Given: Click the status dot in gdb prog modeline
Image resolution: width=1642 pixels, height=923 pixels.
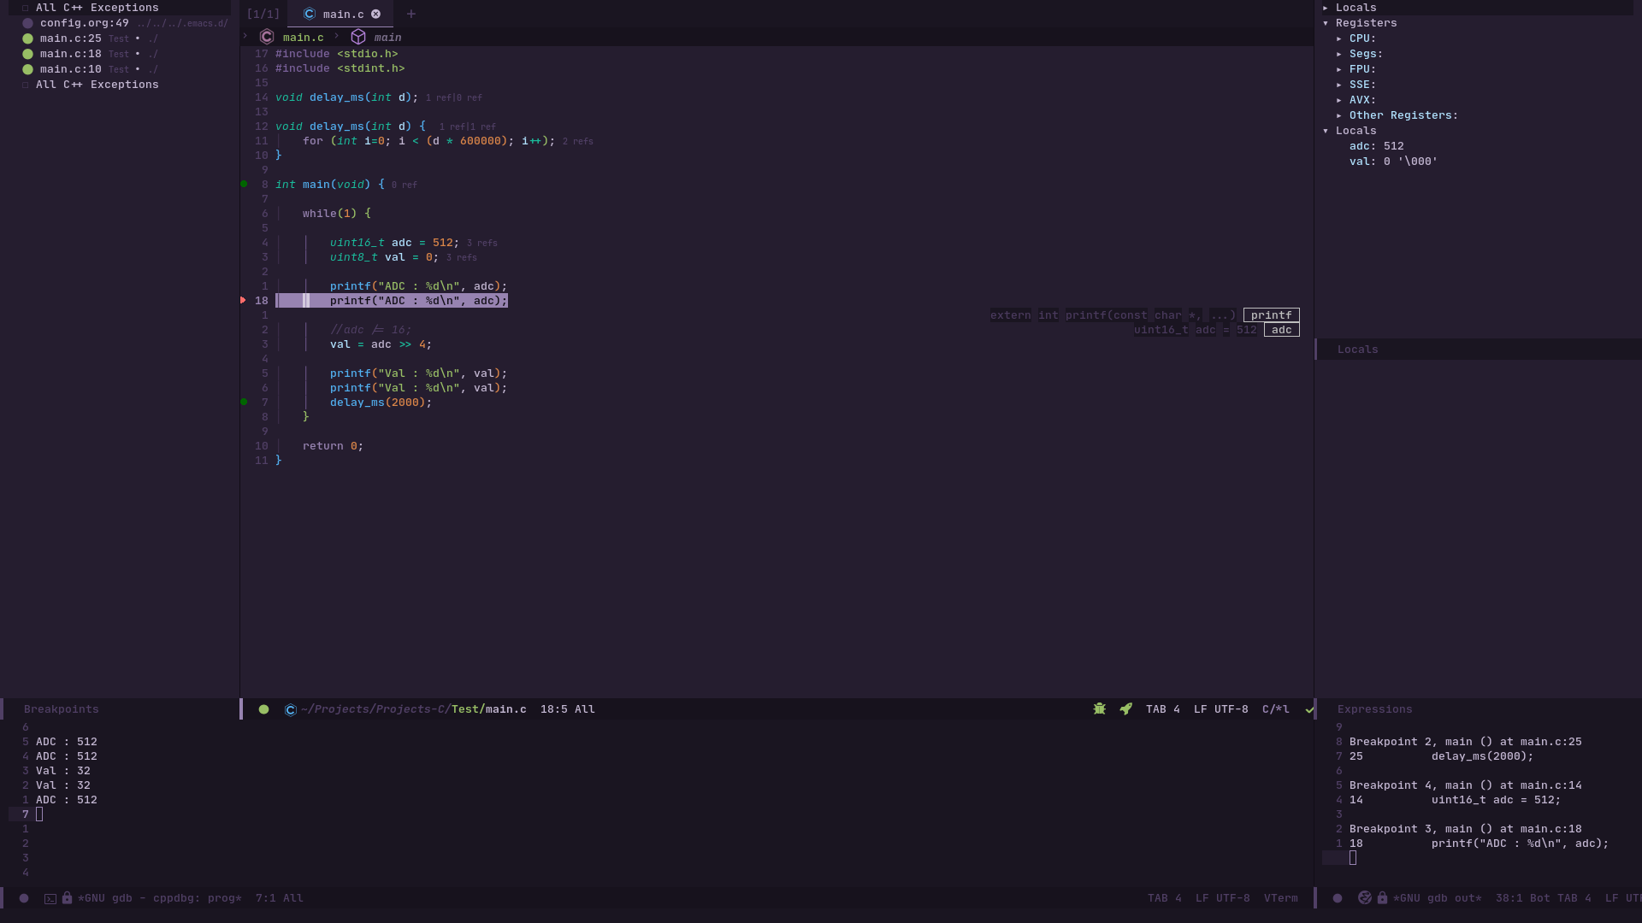Looking at the screenshot, I should tap(24, 898).
